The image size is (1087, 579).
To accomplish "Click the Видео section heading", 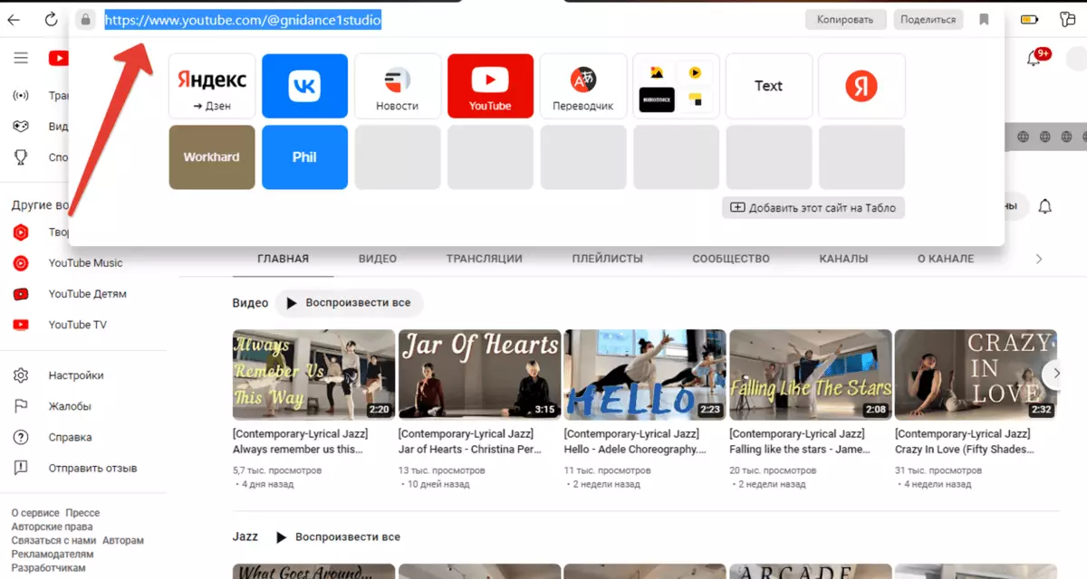I will click(x=251, y=303).
